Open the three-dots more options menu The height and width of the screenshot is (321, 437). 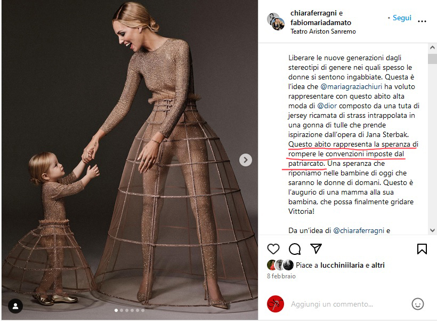click(422, 21)
